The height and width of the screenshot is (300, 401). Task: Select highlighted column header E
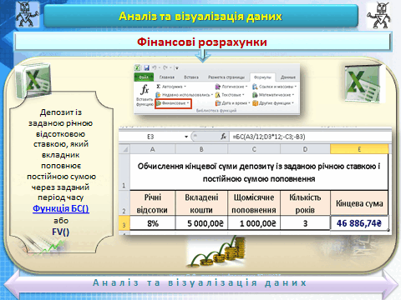[359, 149]
